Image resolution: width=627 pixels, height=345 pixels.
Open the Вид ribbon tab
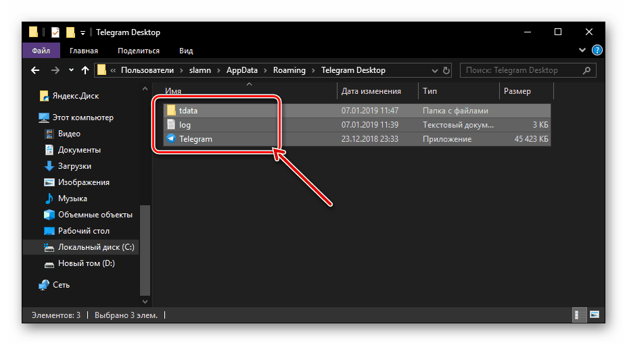186,51
